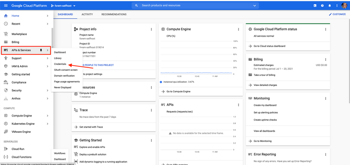Viewport: 350px width, 165px height.
Task: Click the Security shield icon
Action: (x=6, y=90)
